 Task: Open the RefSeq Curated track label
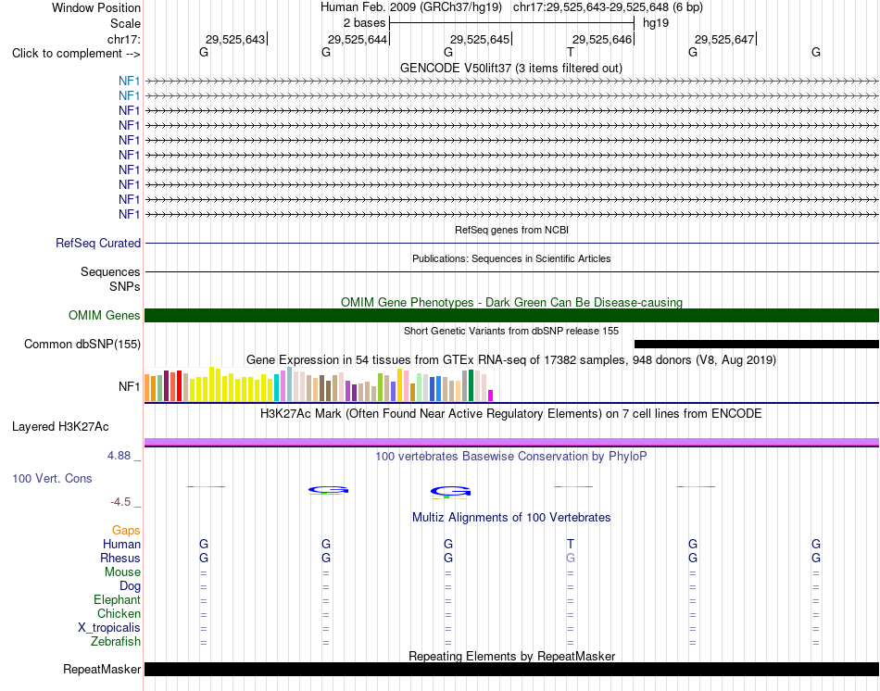click(98, 243)
